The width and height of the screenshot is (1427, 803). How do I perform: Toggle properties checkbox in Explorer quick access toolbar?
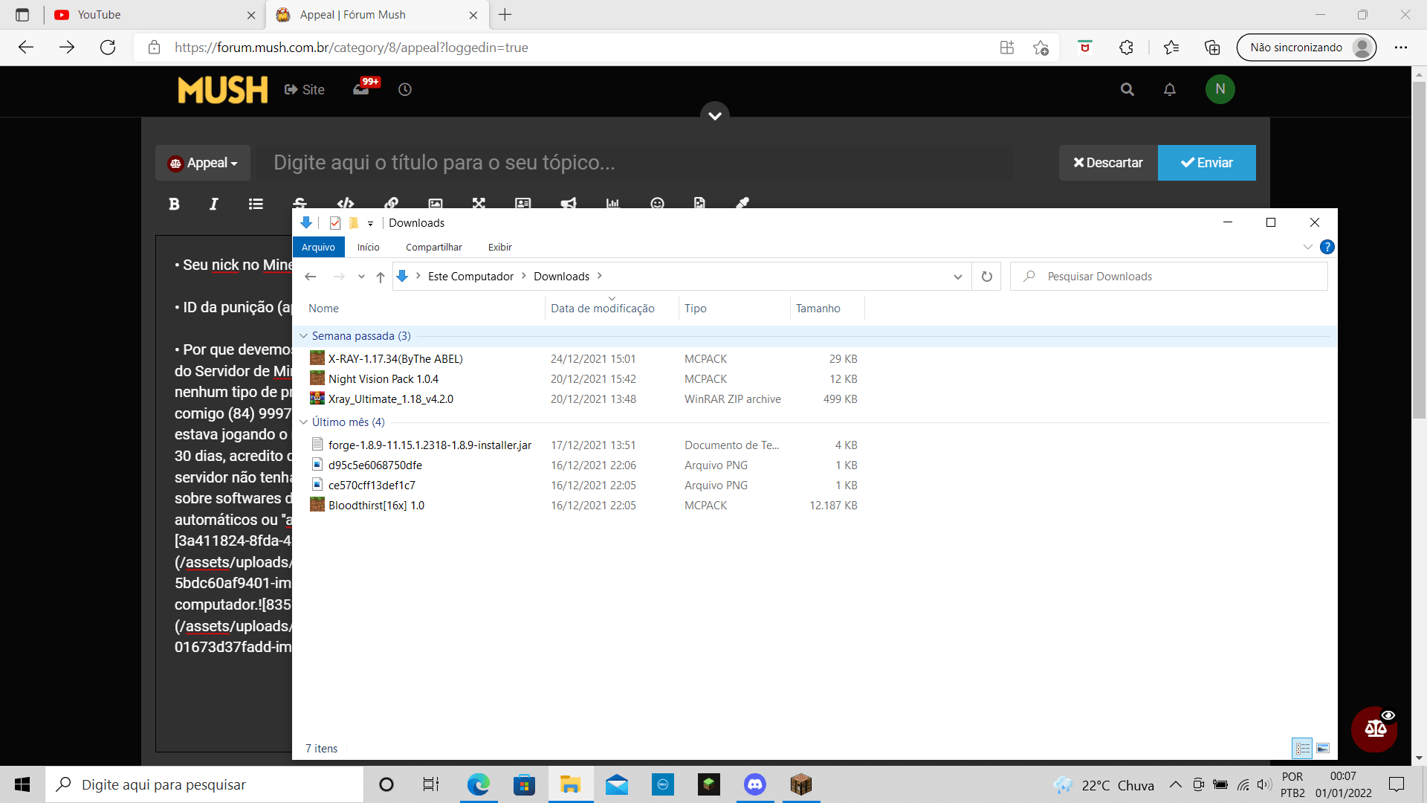[335, 223]
